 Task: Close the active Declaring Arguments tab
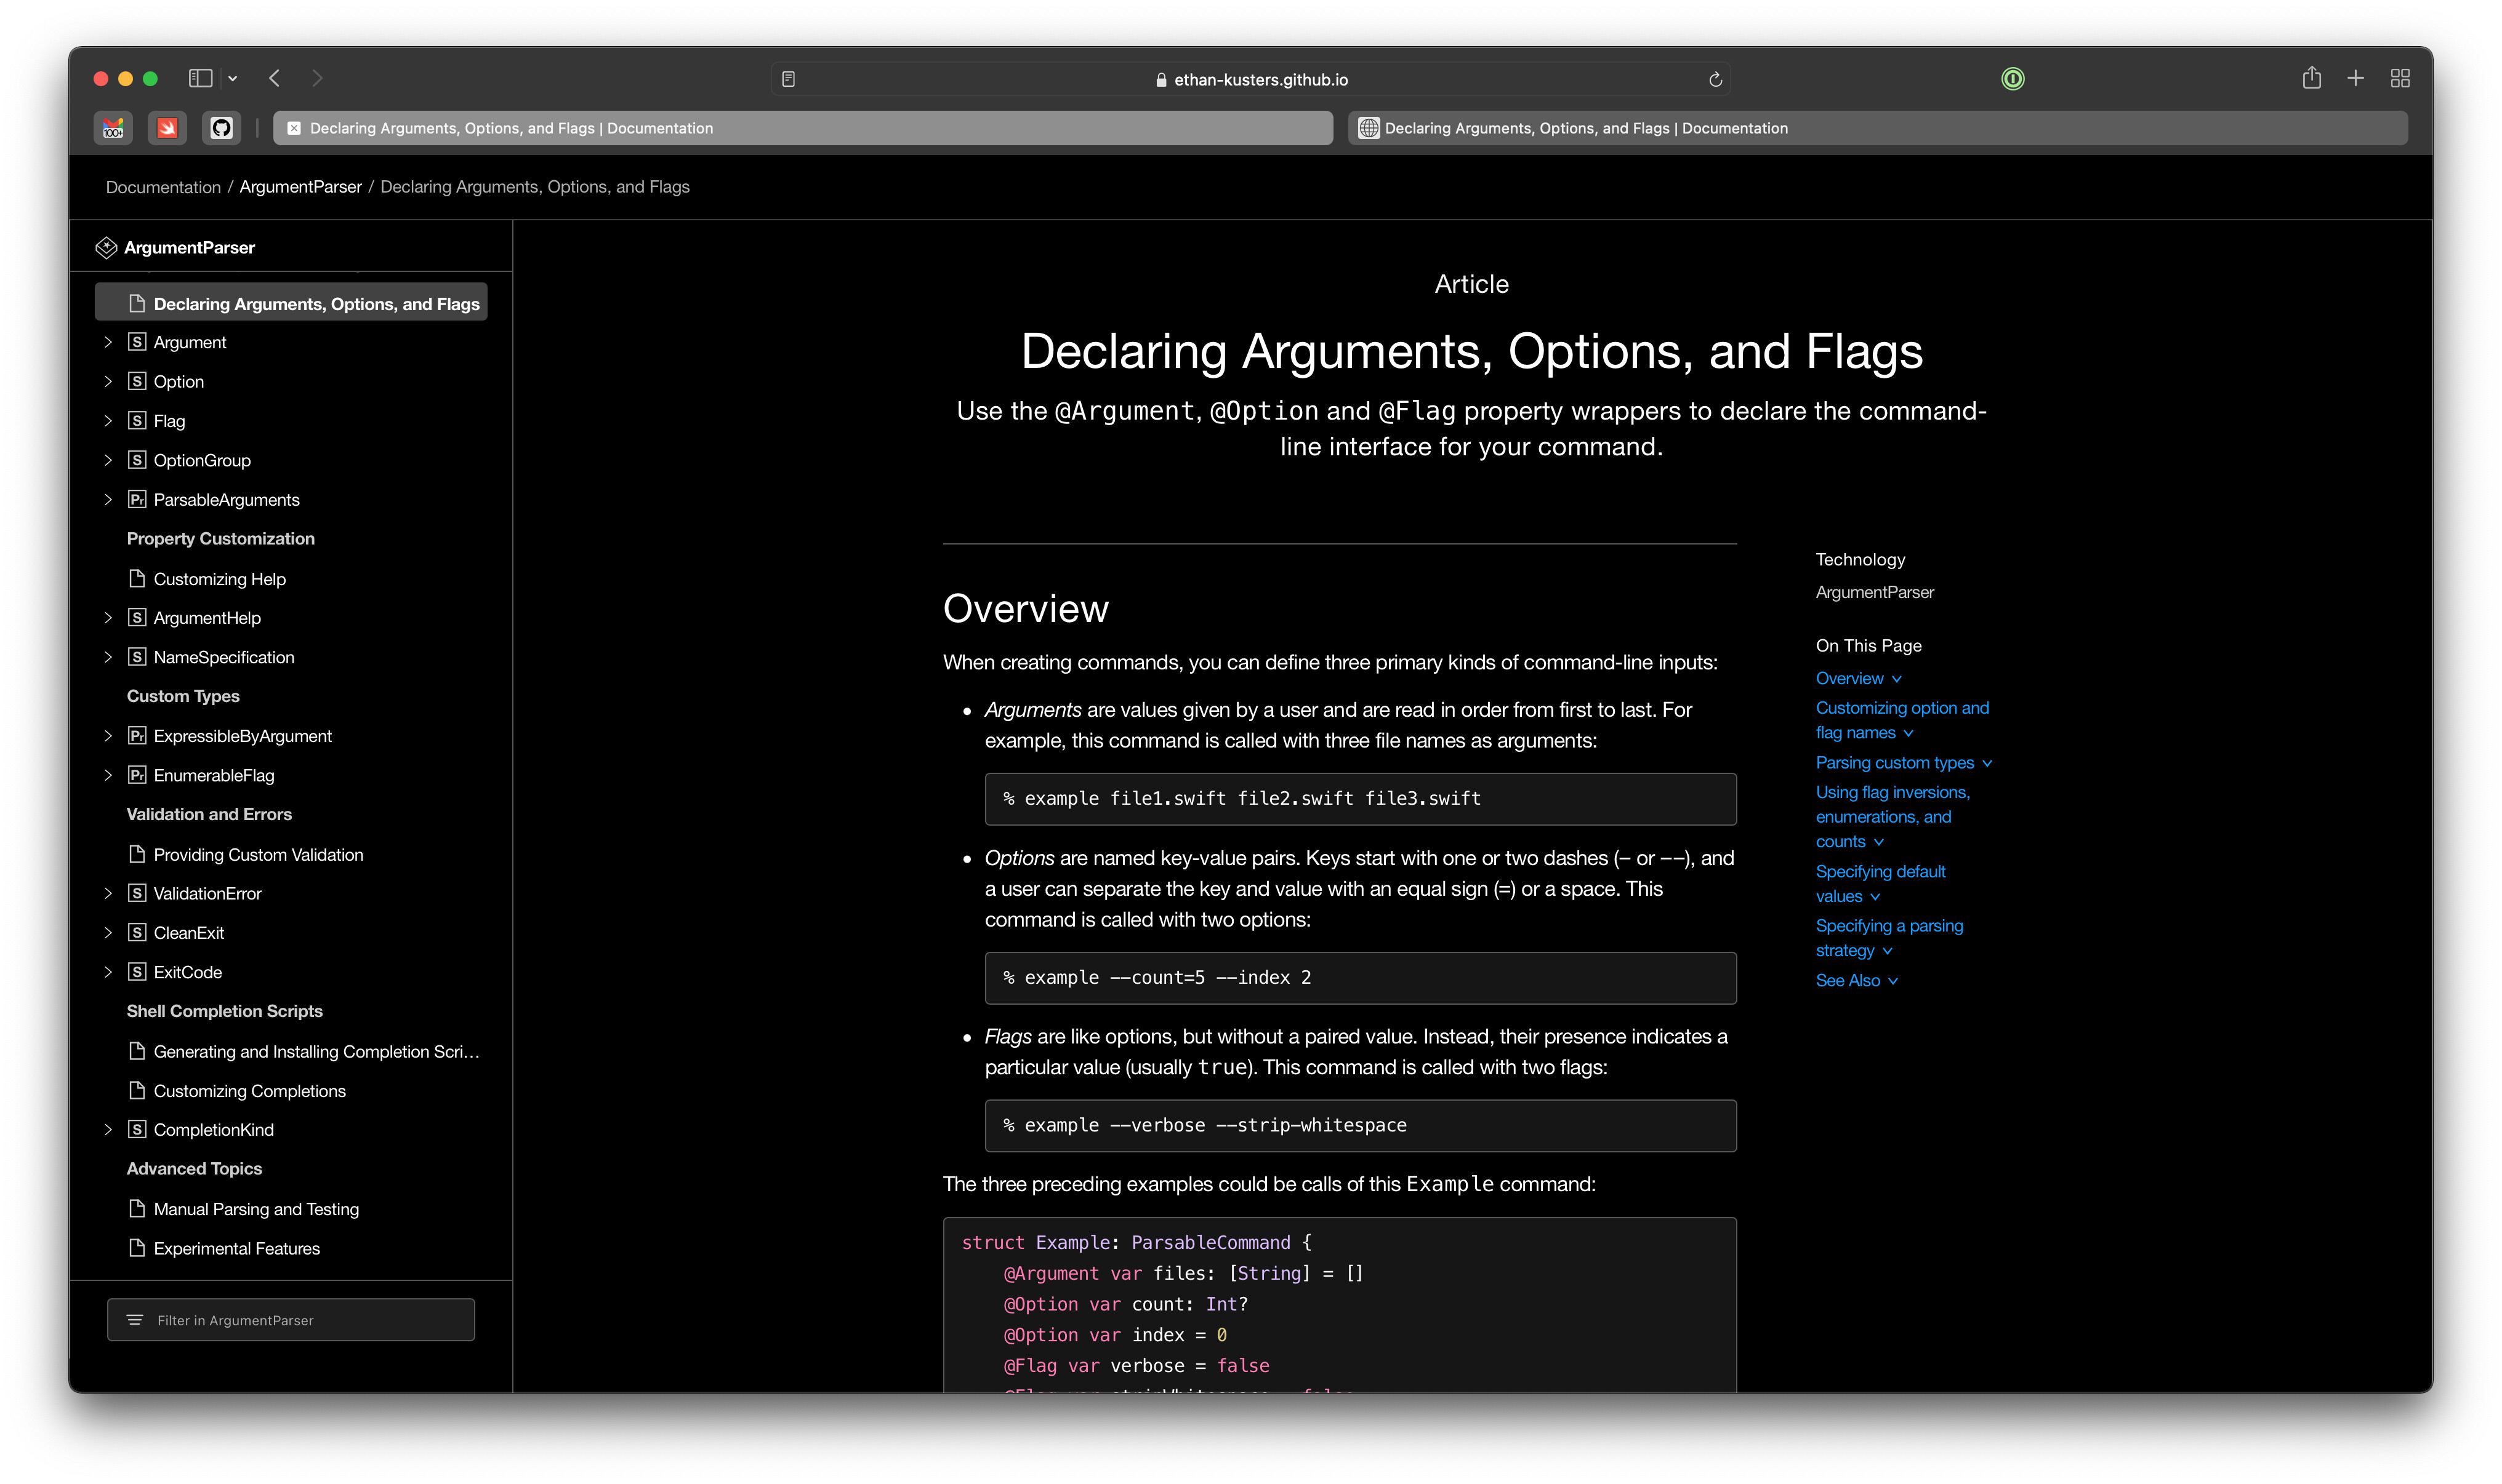point(294,128)
